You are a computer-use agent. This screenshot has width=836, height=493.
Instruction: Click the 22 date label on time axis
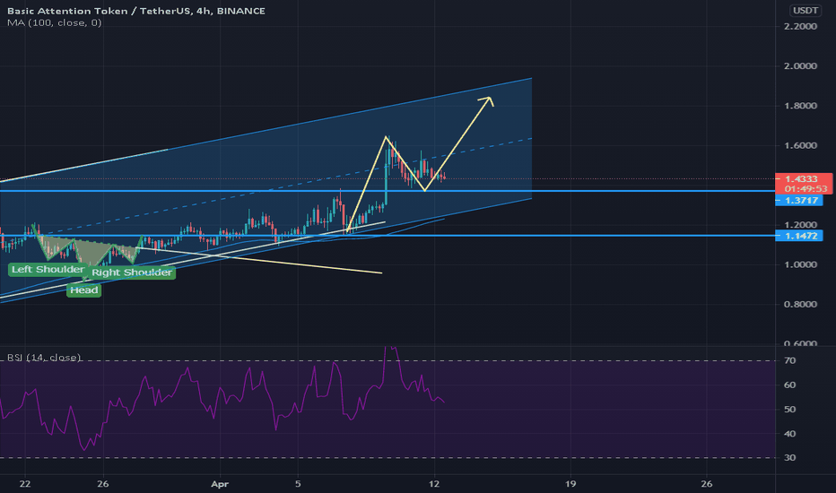click(24, 484)
